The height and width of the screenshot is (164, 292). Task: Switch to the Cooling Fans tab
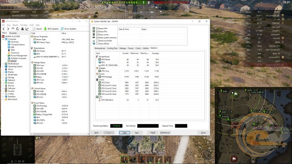112,48
